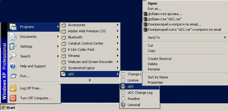The width and height of the screenshot is (228, 111).
Task: Open Help and Support text entry
Action: tap(33, 66)
